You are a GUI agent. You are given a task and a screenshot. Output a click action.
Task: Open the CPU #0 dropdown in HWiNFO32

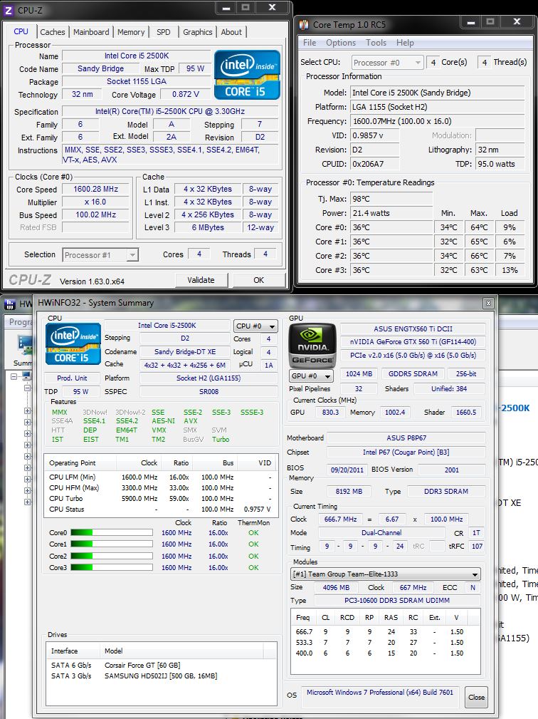tap(255, 326)
